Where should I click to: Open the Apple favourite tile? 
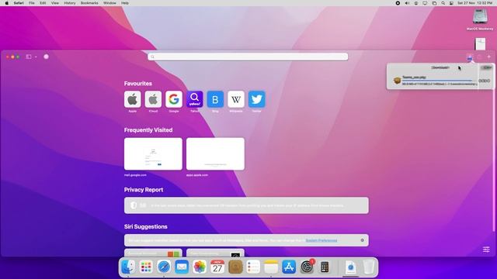133,99
